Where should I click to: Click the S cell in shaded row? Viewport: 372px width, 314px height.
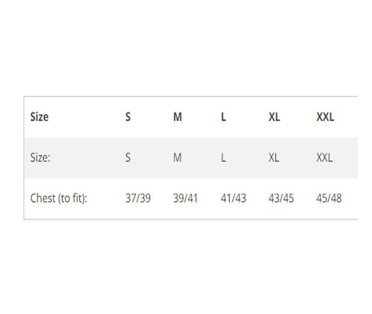point(128,158)
